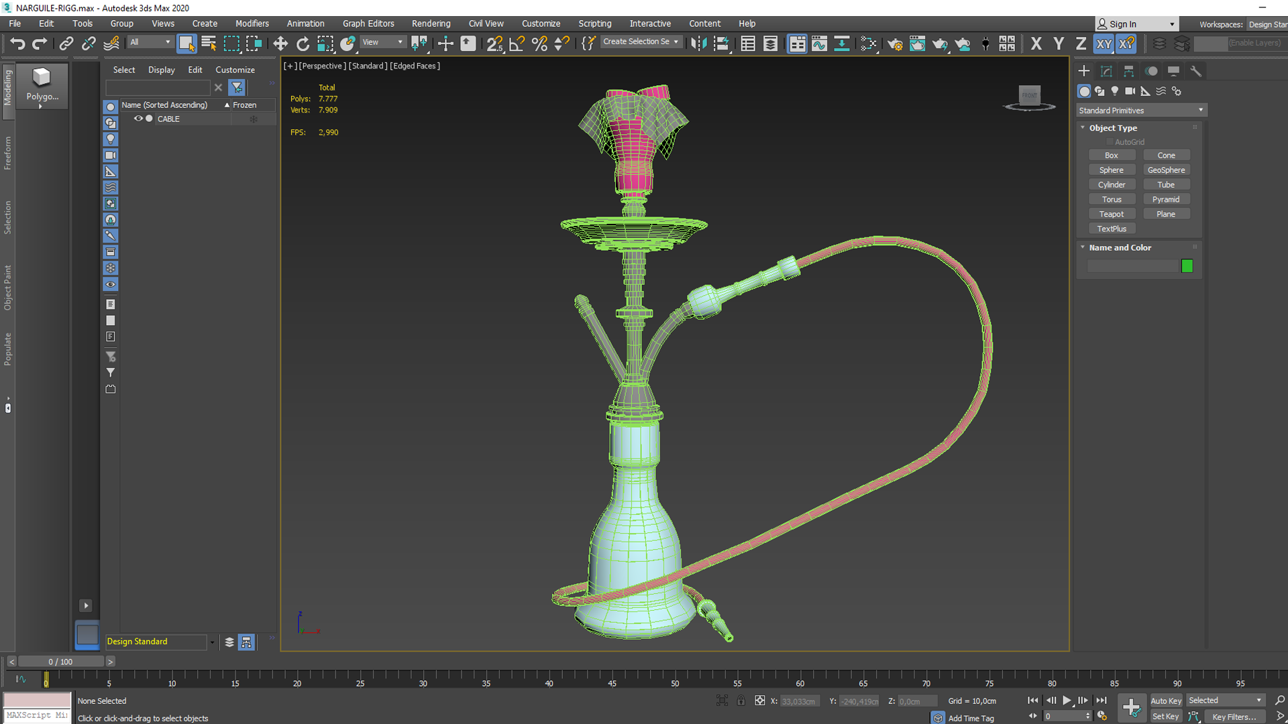This screenshot has width=1288, height=724.
Task: Enable the AutoGrid checkbox
Action: 1110,142
